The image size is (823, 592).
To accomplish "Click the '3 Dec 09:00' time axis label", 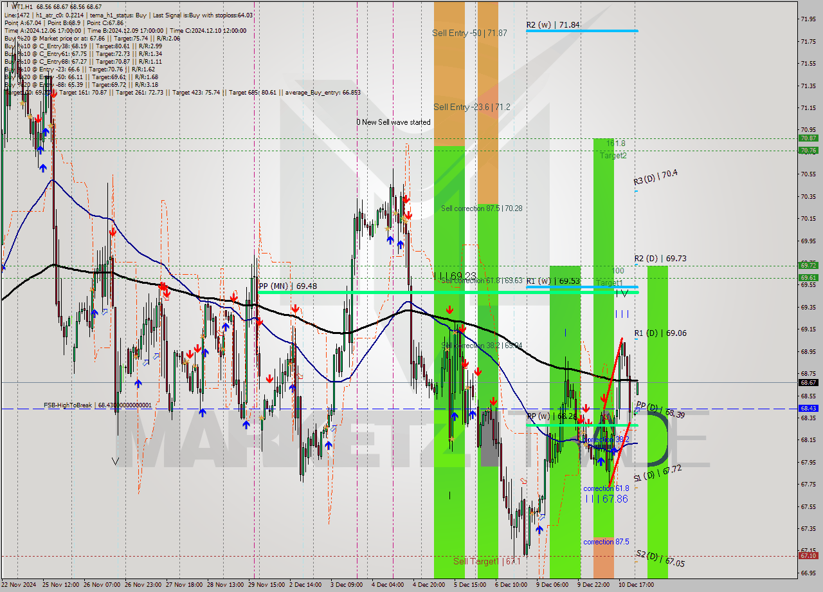I will [x=346, y=585].
